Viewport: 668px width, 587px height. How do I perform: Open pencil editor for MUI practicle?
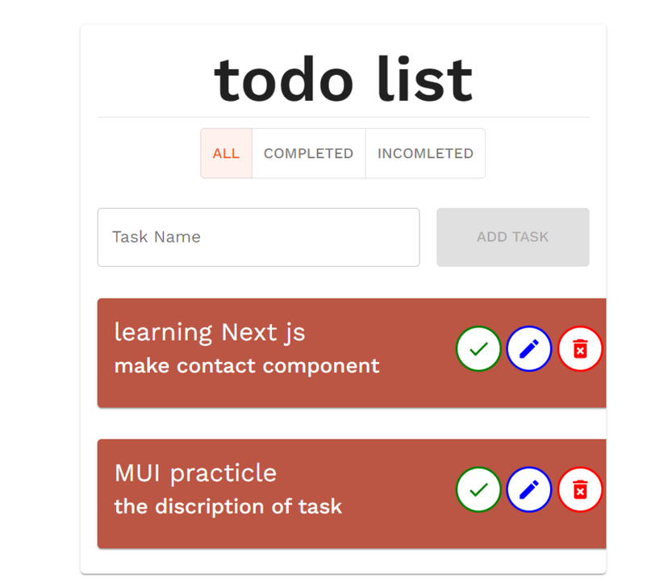pyautogui.click(x=528, y=489)
